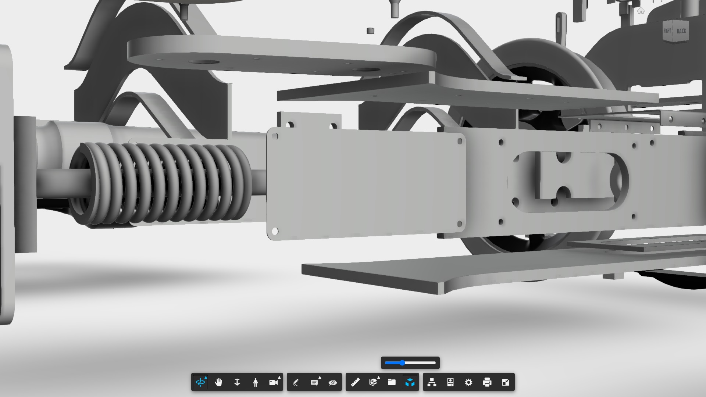Select the Orbit navigation tool
This screenshot has width=706, height=397.
(200, 382)
